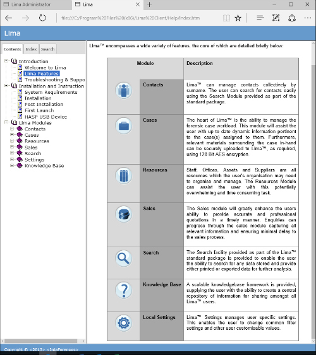Select Knowledge Base in the tree
This screenshot has height=355, width=316.
[44, 166]
